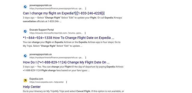This screenshot has width=192, height=93.
Task: Open three-dot menu for Enavate Support Portal result
Action: [x=85, y=33]
